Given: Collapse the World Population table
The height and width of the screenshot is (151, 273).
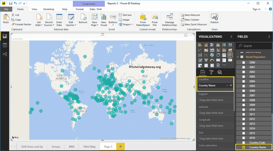Looking at the screenshot, I should tap(238, 57).
